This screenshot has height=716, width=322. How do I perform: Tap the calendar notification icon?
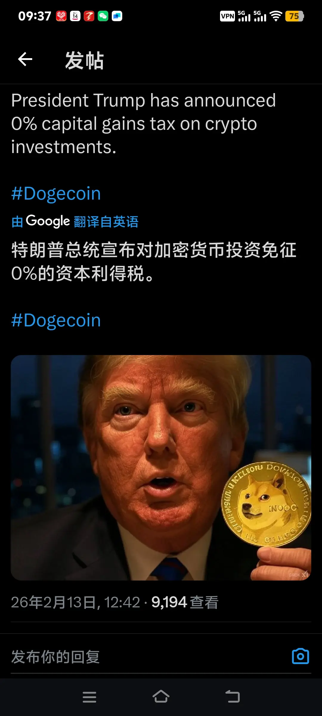75,16
